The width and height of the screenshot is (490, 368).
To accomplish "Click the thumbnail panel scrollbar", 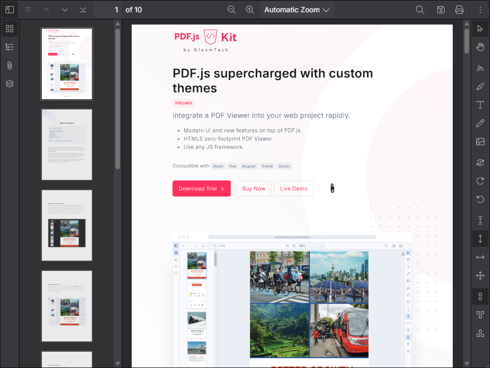I will coord(117,99).
